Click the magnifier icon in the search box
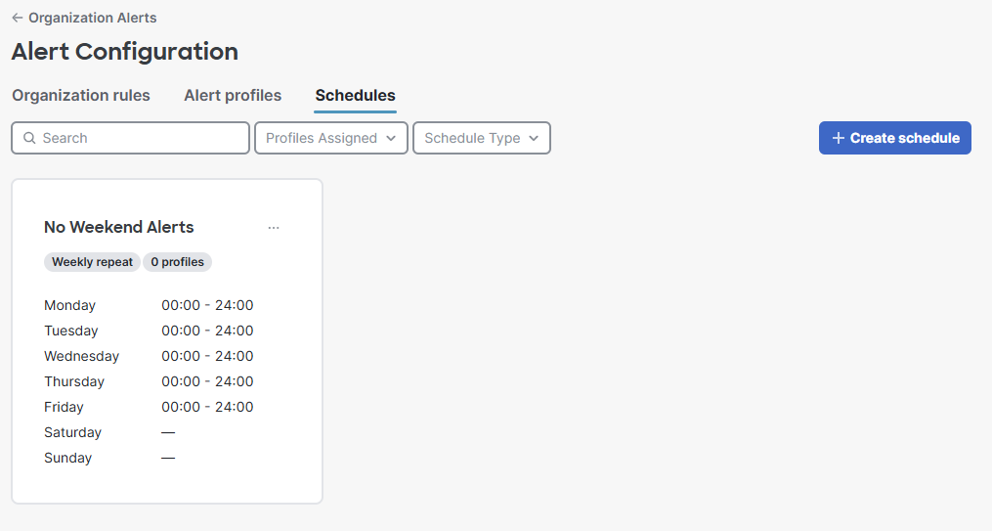The image size is (992, 531). (x=29, y=138)
